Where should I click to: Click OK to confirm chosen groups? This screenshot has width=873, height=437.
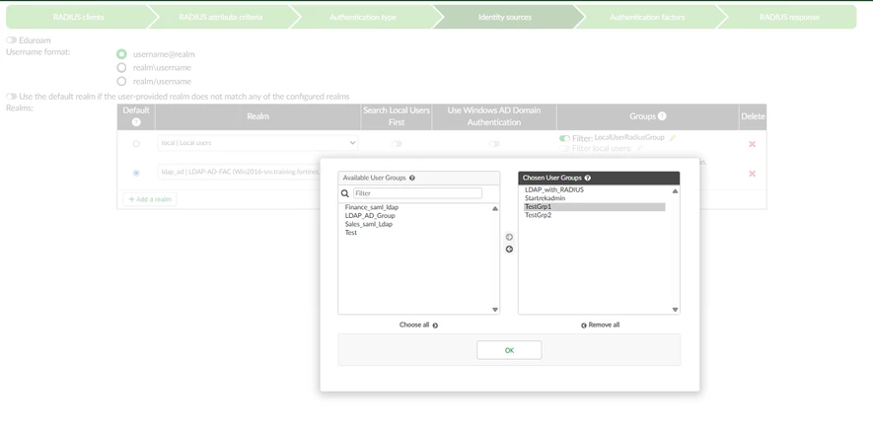[x=509, y=350]
